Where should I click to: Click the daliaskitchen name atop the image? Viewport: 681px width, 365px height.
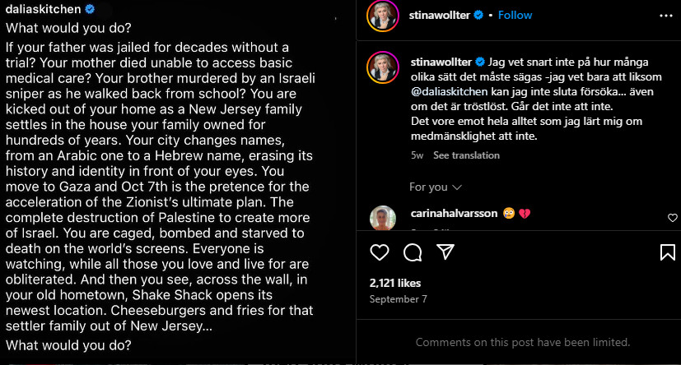(43, 9)
